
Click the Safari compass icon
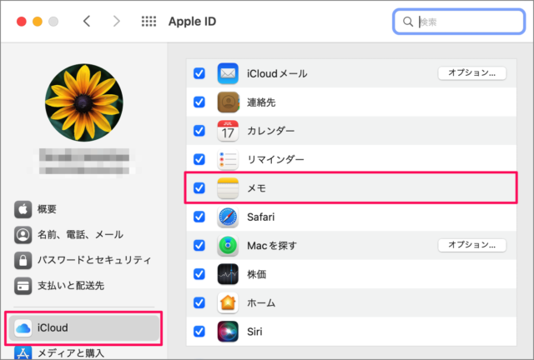pyautogui.click(x=228, y=217)
